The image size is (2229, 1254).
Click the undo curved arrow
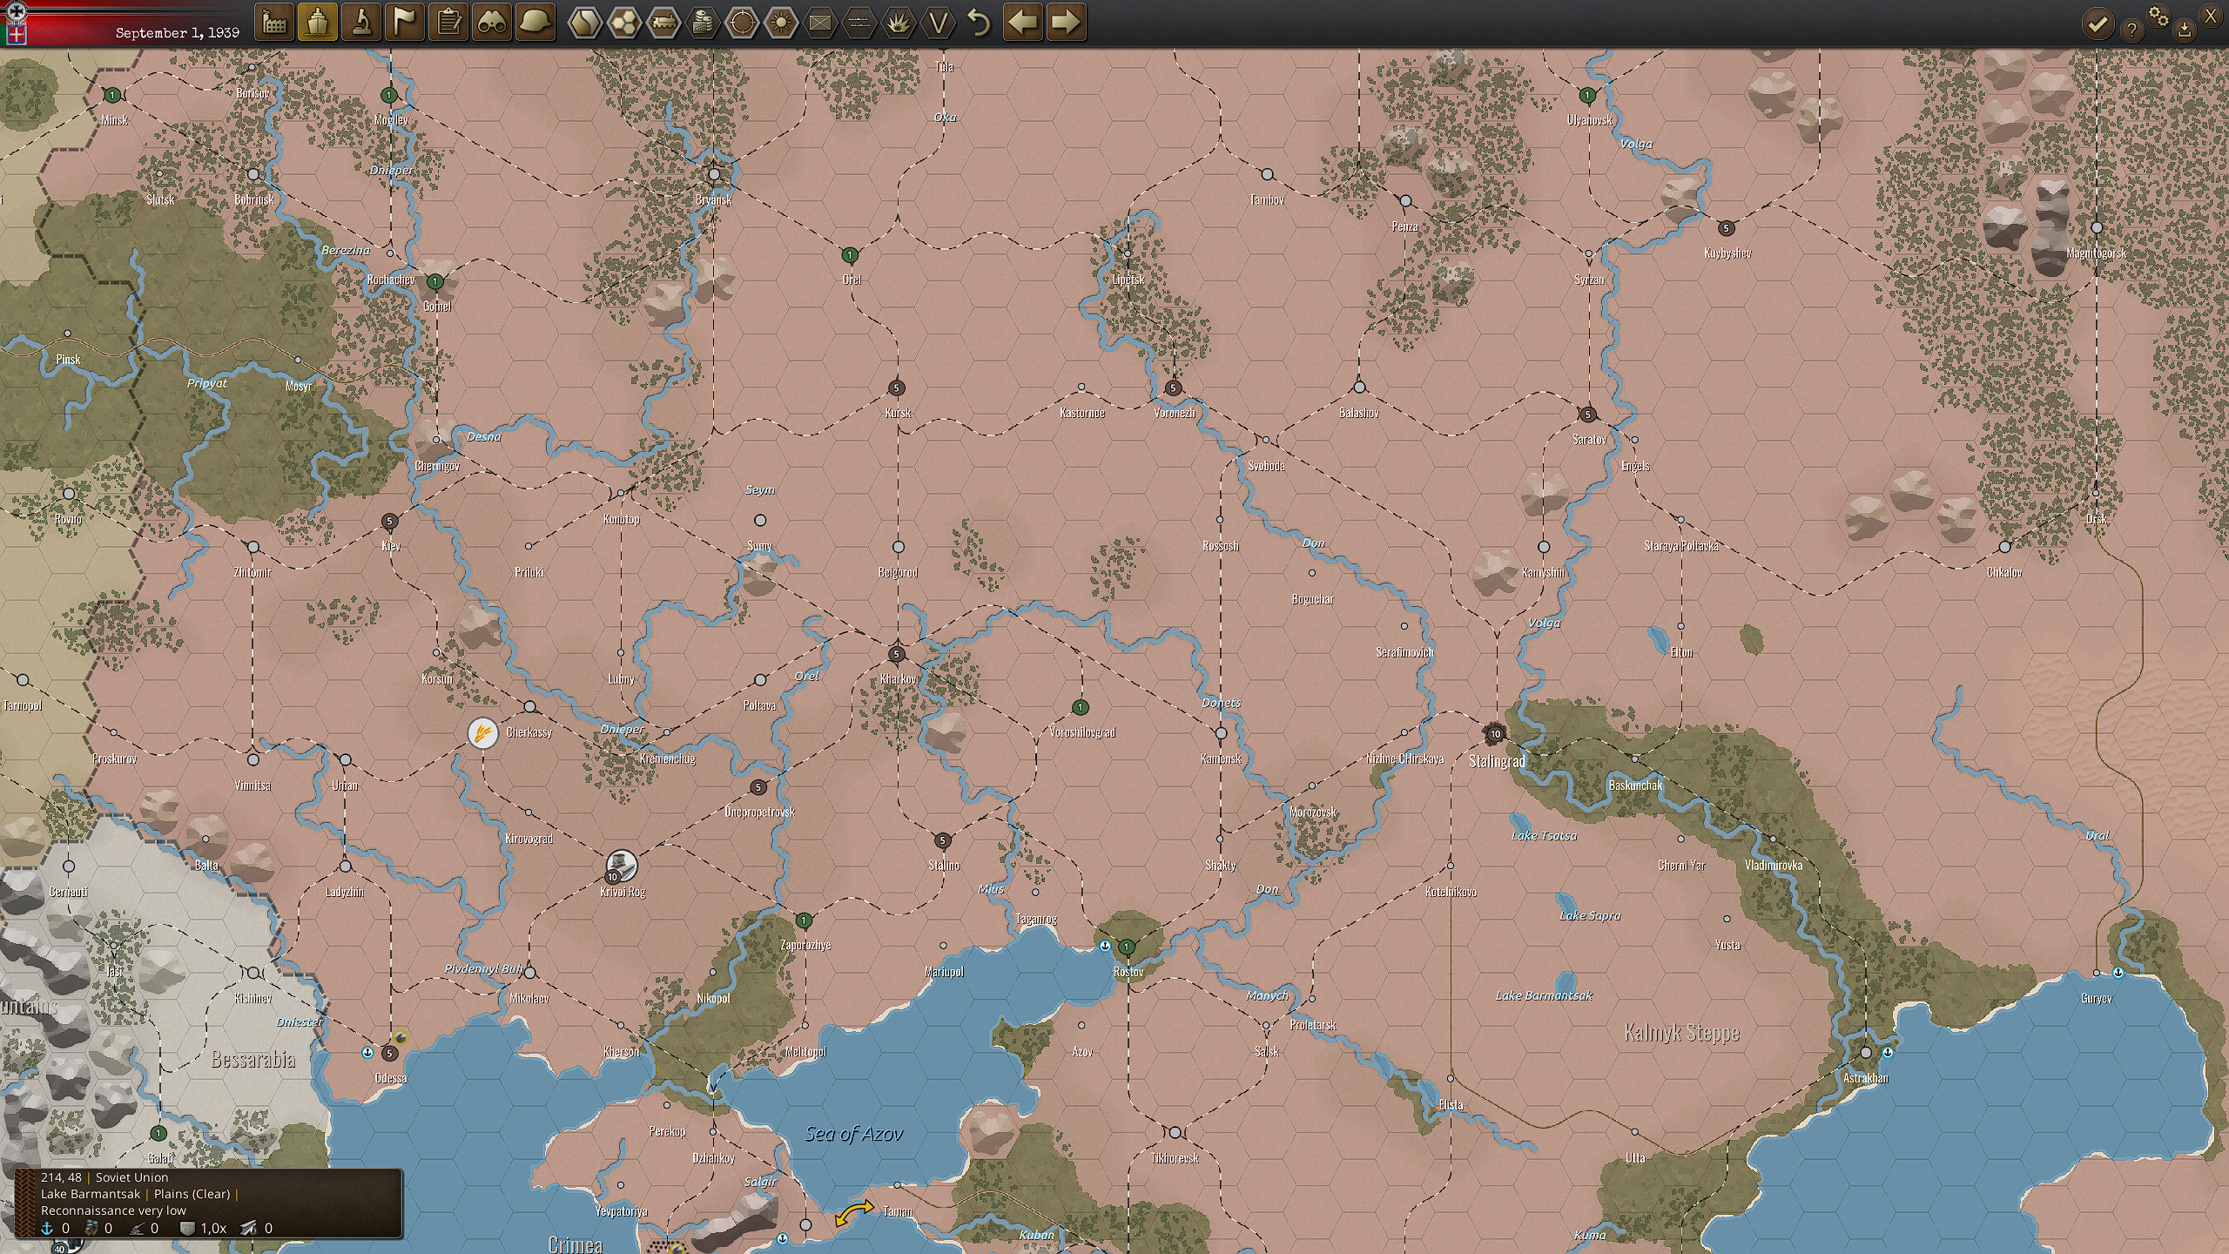click(x=980, y=23)
